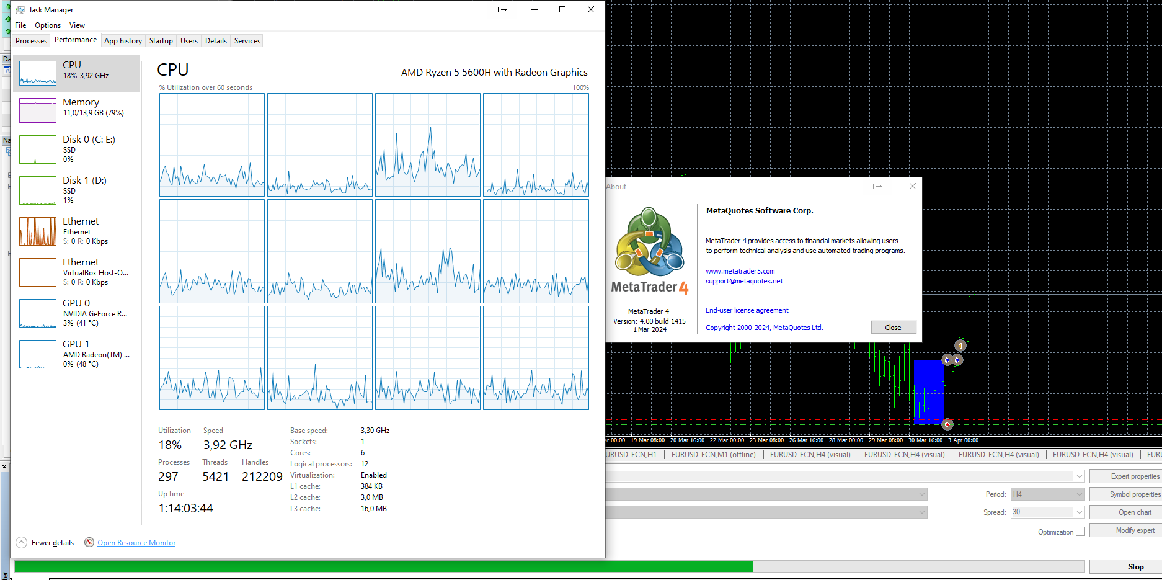Click the Open chart button

click(x=1126, y=512)
